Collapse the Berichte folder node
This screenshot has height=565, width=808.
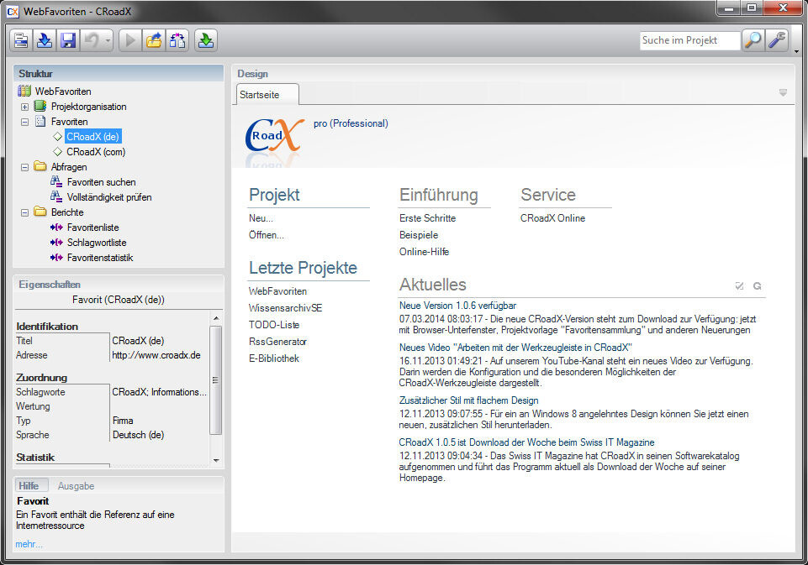(x=24, y=212)
